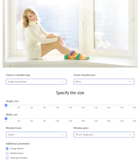This screenshot has height=161, width=140.
Task: Check the Argon gas insulated option
Action: tap(7, 158)
